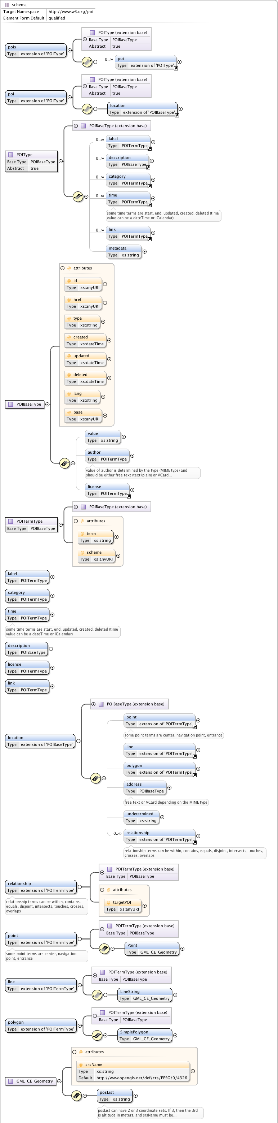Collapse the POIBaseType complex type node
Image resolution: width=278 pixels, height=1123 pixels.
tap(47, 404)
